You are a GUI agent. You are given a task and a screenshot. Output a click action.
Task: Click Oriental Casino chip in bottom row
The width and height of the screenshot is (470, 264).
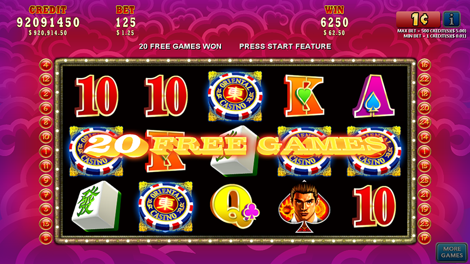click(x=165, y=206)
